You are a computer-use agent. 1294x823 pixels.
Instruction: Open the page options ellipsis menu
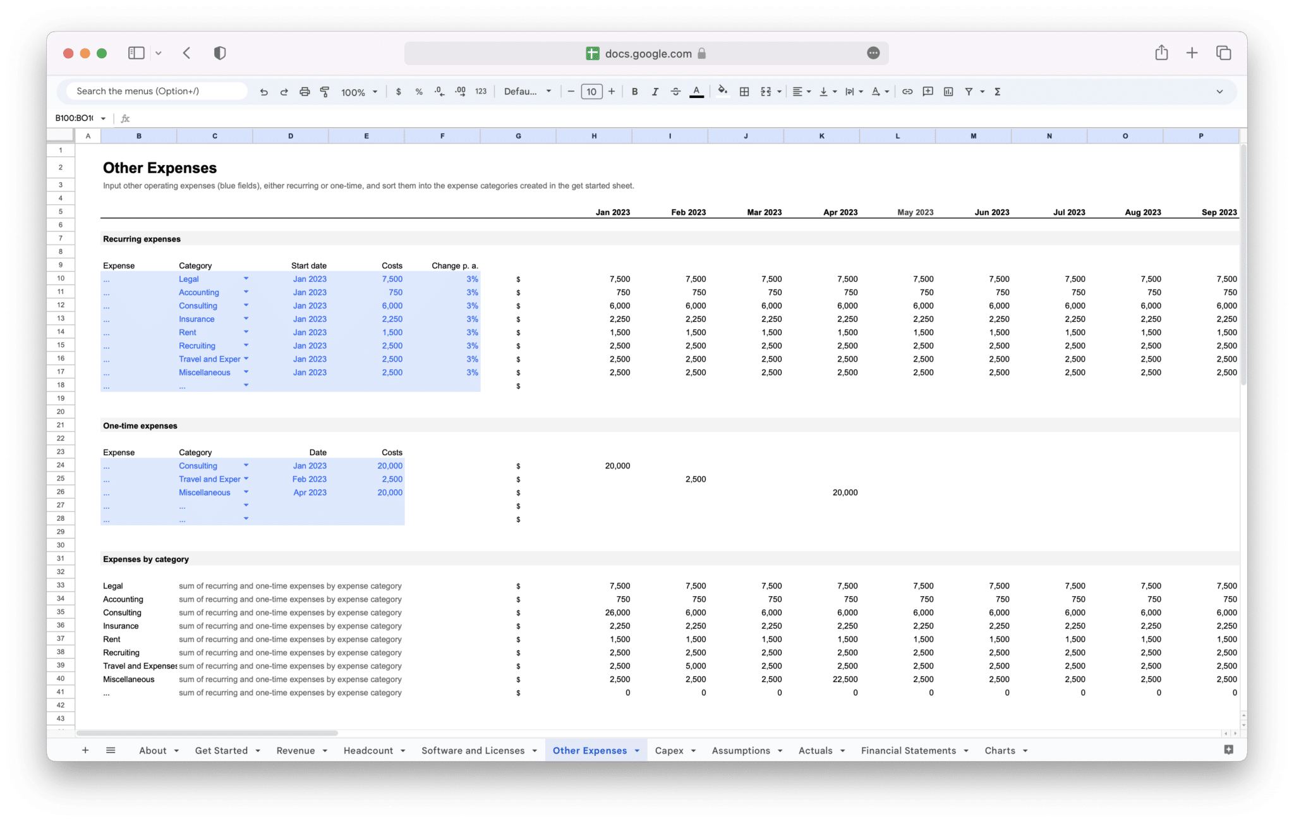pos(873,53)
